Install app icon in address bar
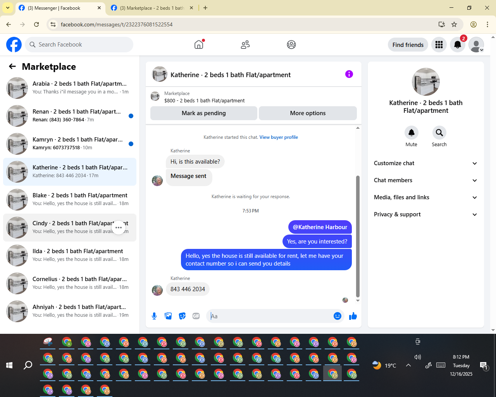The image size is (496, 397). tap(441, 24)
